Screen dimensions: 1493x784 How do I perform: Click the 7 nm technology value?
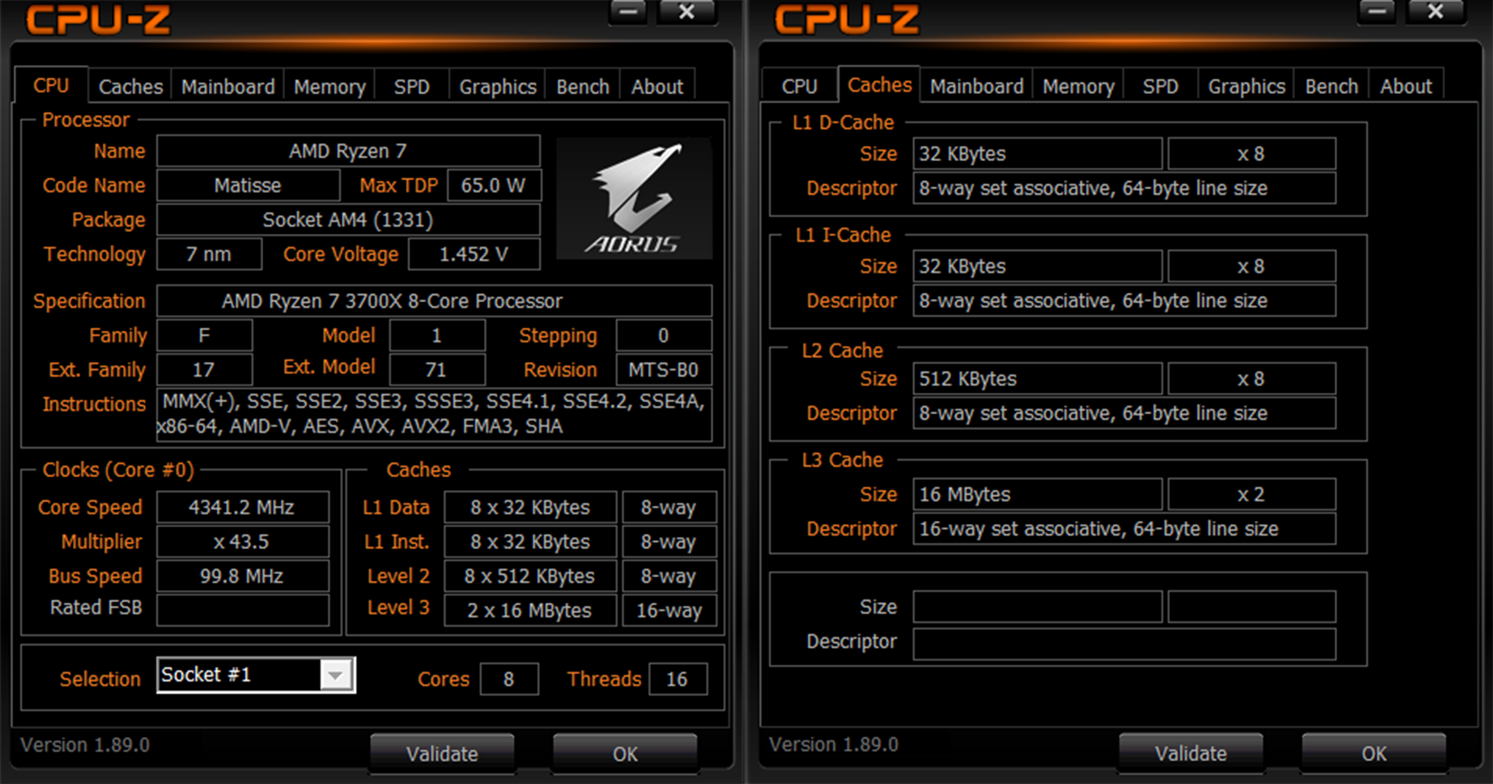click(x=209, y=254)
